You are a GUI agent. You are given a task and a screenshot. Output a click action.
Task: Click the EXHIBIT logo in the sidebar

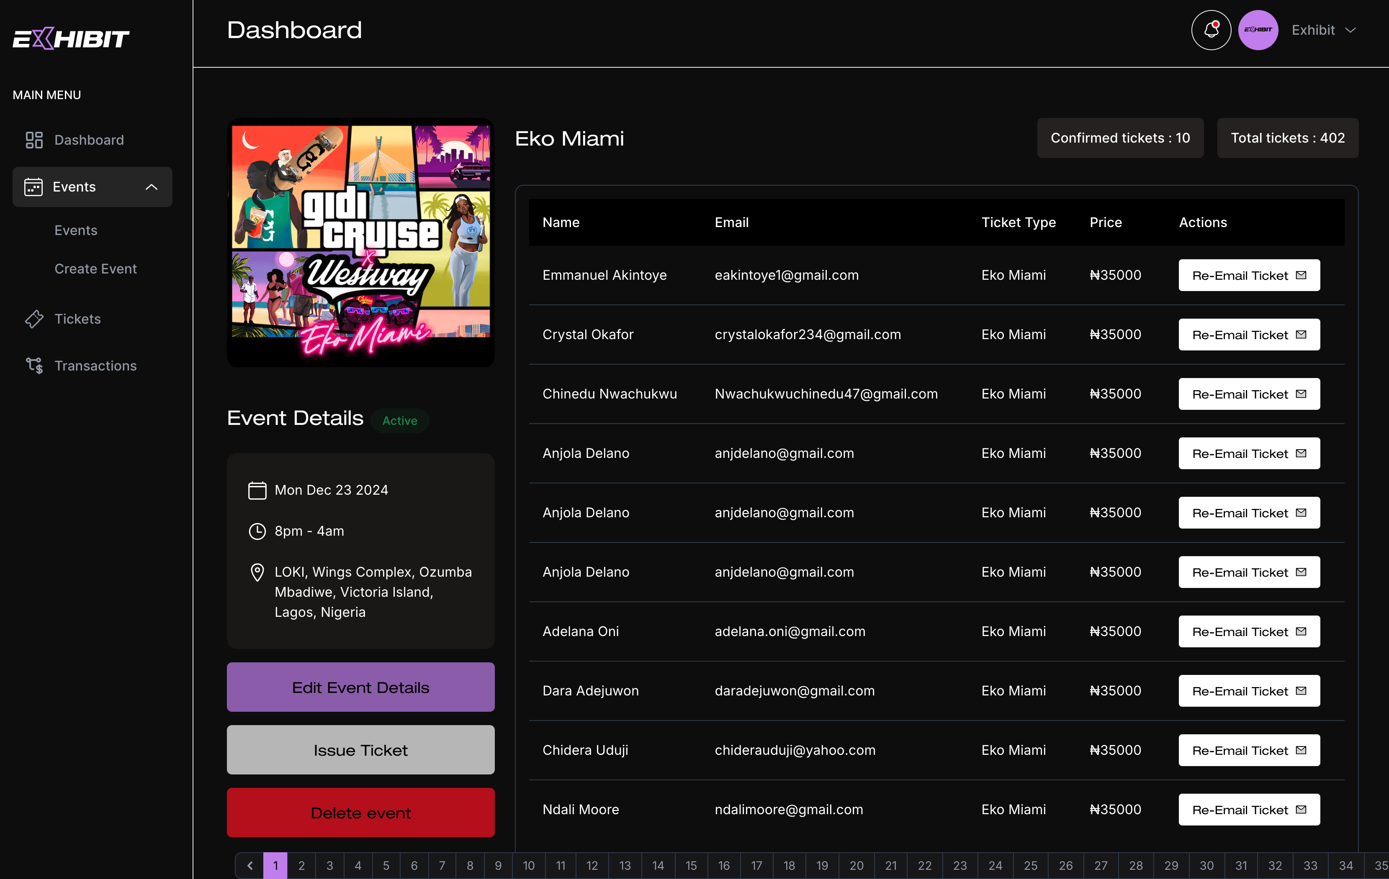pyautogui.click(x=71, y=38)
